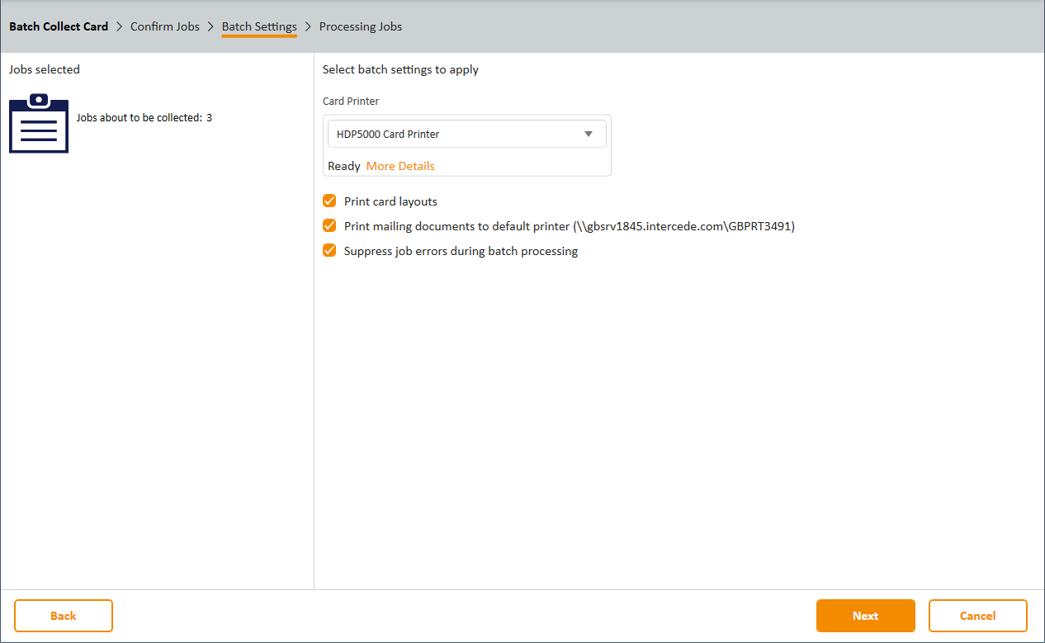Proceed with the Next button
This screenshot has width=1045, height=643.
pyautogui.click(x=865, y=616)
